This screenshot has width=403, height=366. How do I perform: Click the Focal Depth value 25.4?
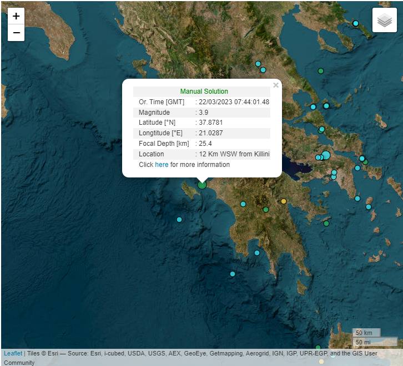(x=205, y=144)
